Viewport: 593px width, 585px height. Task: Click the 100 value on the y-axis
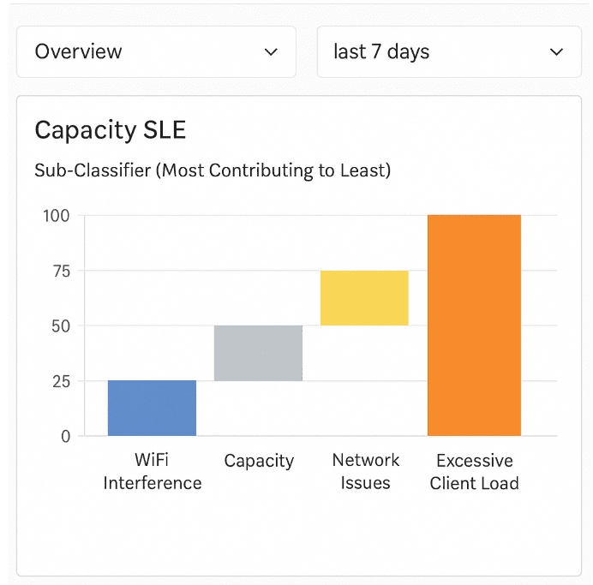click(x=57, y=215)
